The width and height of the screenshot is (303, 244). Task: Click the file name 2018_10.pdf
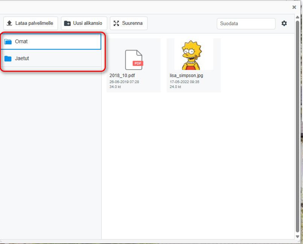tap(122, 76)
